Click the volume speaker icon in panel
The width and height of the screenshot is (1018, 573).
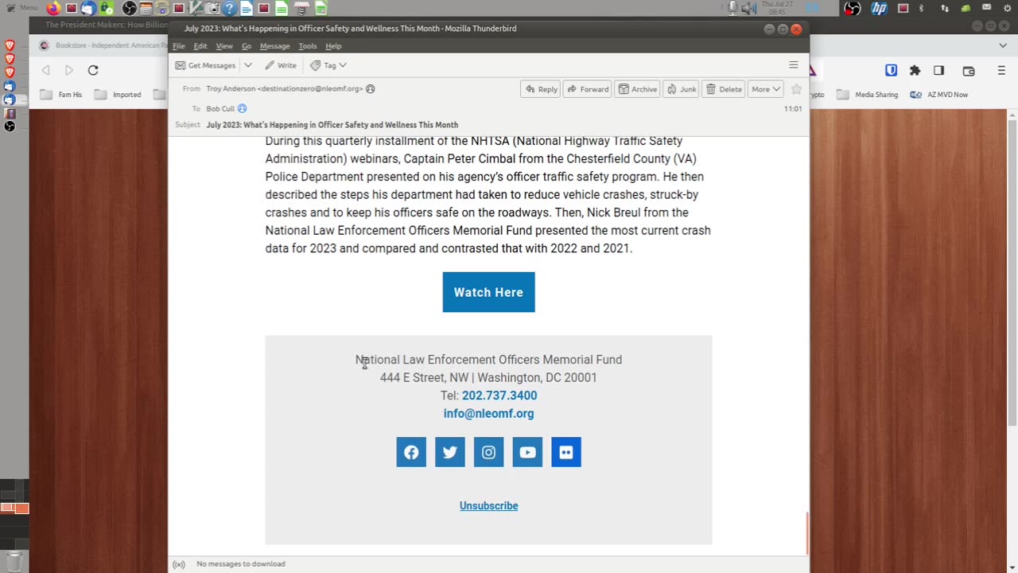tap(748, 9)
